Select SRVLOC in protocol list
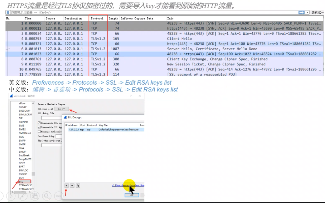Viewport: 325px width, 203px height. click(x=24, y=170)
